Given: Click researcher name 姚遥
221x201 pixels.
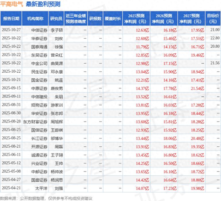Looking at the screenshot, I should tap(59, 80).
